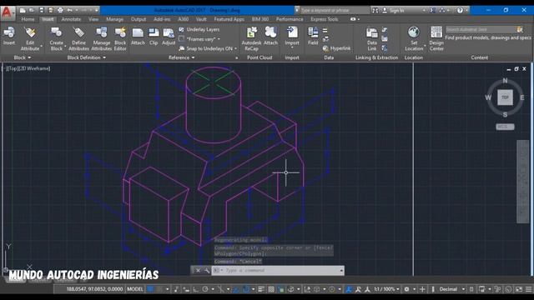Click the command line close X button
This screenshot has width=534, height=300.
coord(198,270)
